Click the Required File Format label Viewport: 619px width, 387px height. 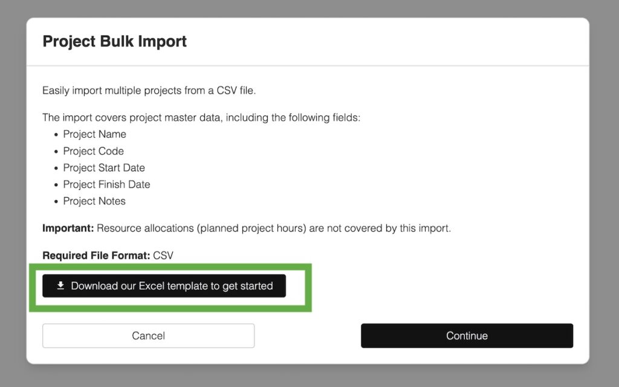(96, 255)
